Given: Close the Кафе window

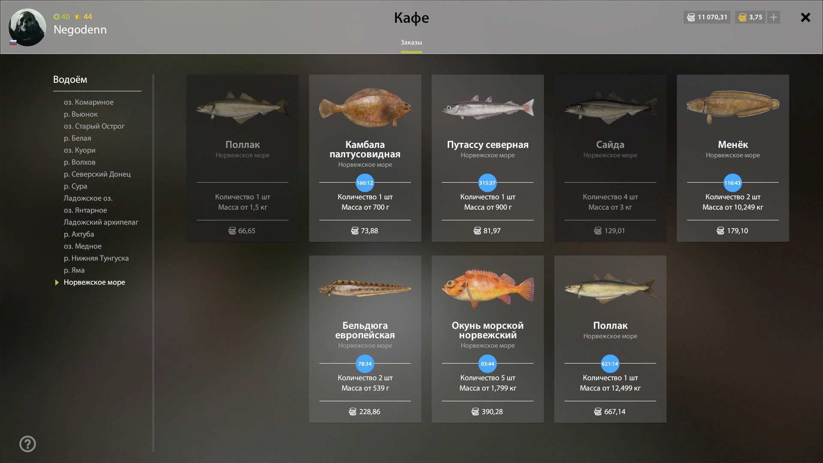Looking at the screenshot, I should tap(805, 17).
